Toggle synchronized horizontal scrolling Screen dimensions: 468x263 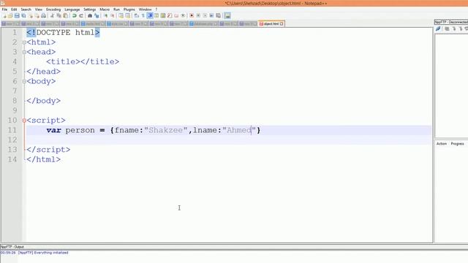(x=128, y=15)
